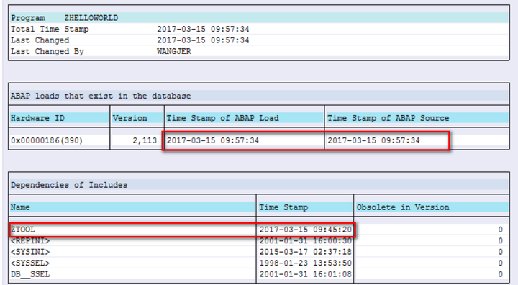The width and height of the screenshot is (518, 285).
Task: Select the version value 2,113
Action: (145, 140)
